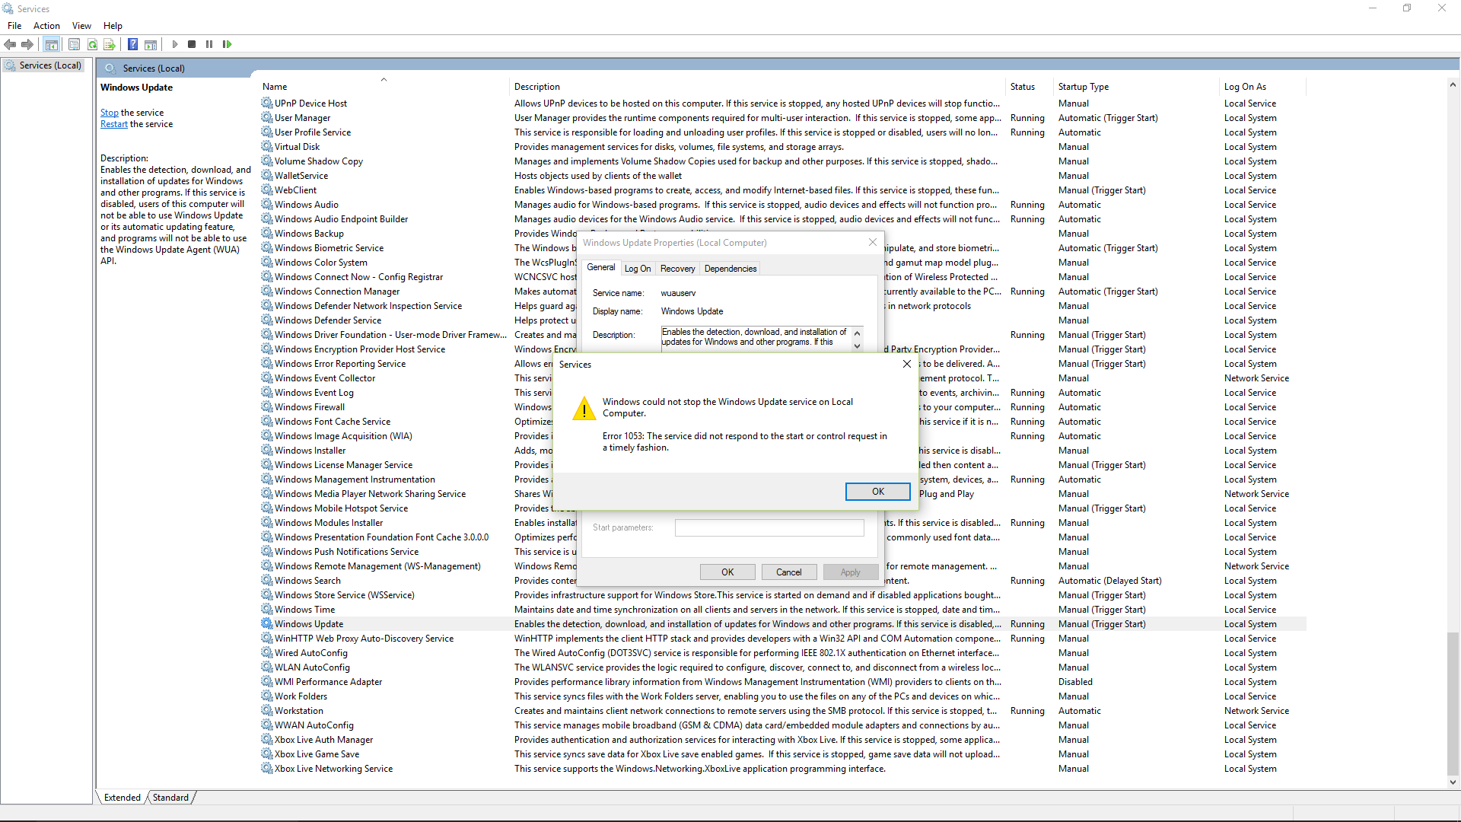Click the description box scroll-up arrow

[857, 333]
